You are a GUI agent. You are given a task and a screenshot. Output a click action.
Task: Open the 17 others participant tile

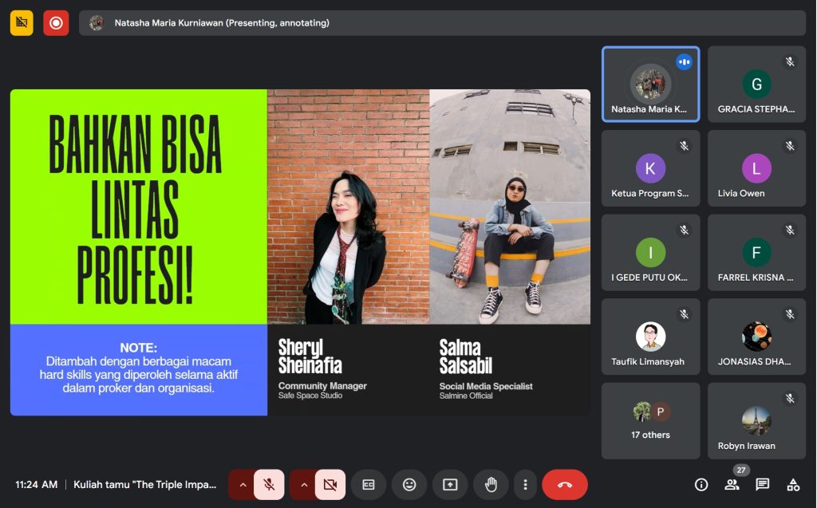click(x=650, y=420)
